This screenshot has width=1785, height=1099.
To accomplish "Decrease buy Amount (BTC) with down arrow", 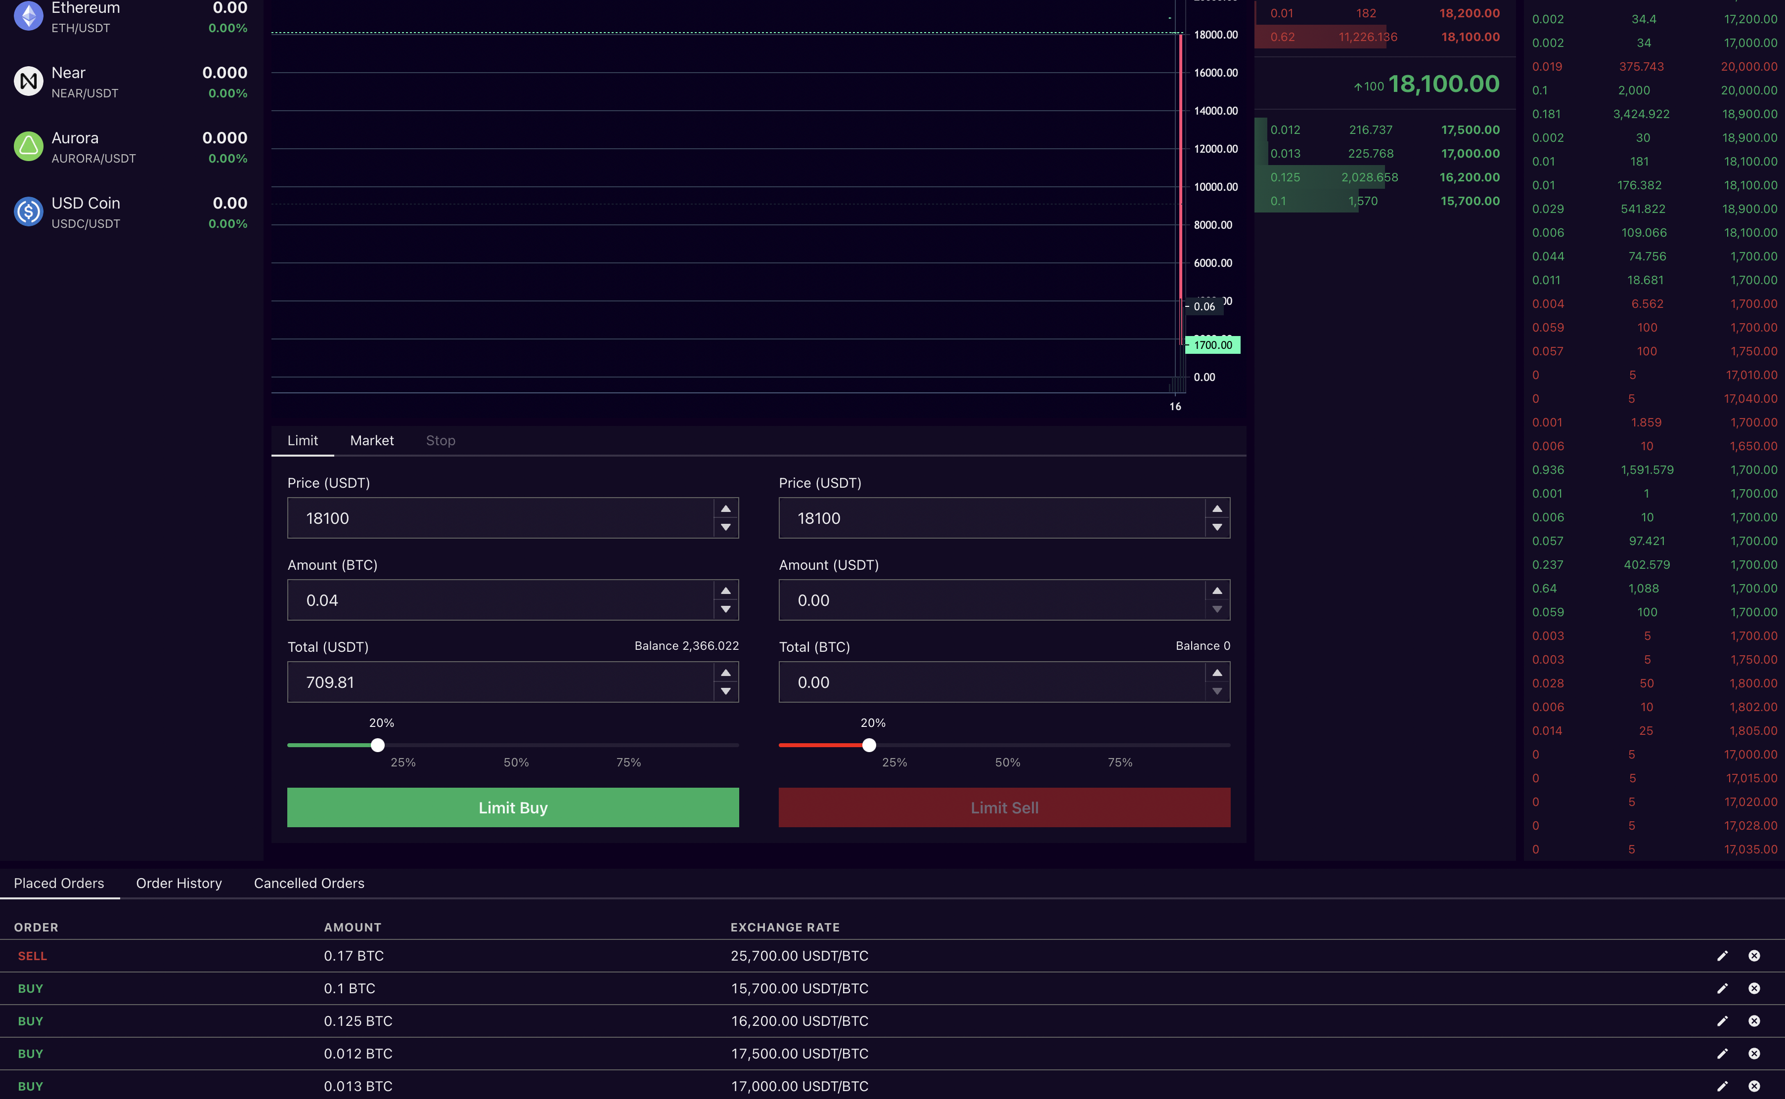I will (x=726, y=610).
